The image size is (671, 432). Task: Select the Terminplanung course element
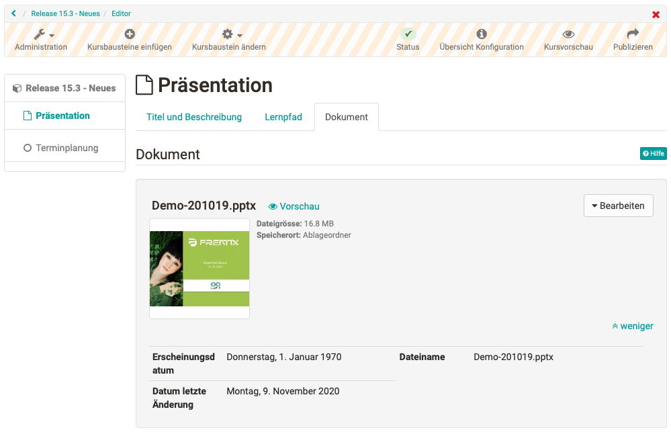tap(66, 148)
